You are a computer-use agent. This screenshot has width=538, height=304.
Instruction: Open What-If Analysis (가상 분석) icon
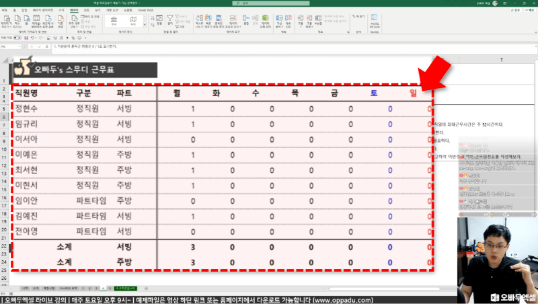tap(279, 22)
